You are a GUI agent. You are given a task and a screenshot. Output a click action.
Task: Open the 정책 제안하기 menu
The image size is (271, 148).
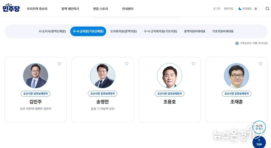[x=70, y=9]
